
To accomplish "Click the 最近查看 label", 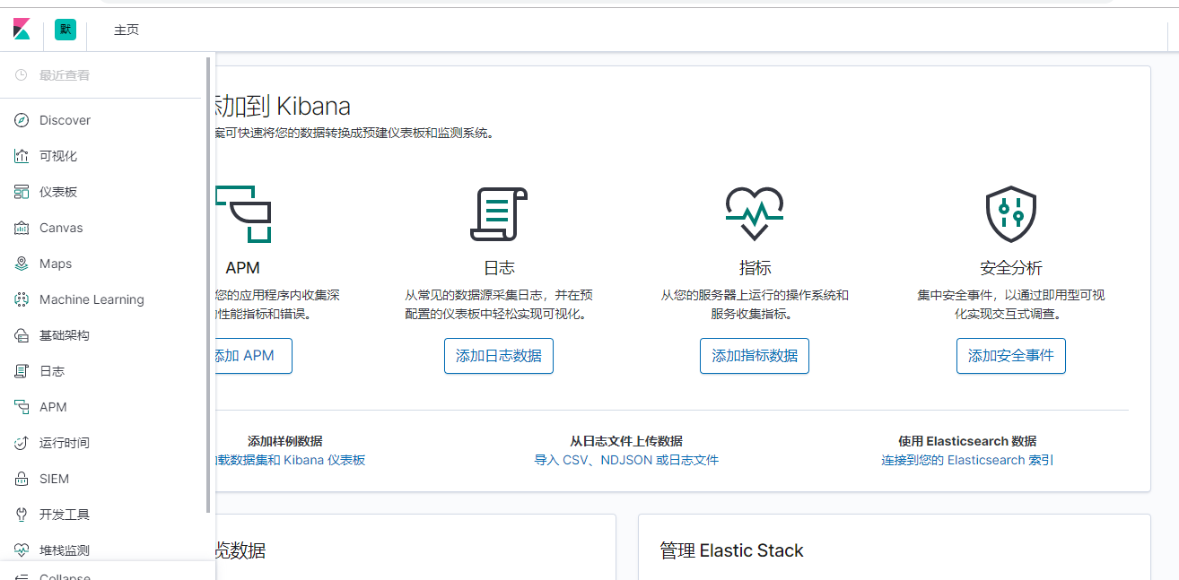I will (65, 75).
